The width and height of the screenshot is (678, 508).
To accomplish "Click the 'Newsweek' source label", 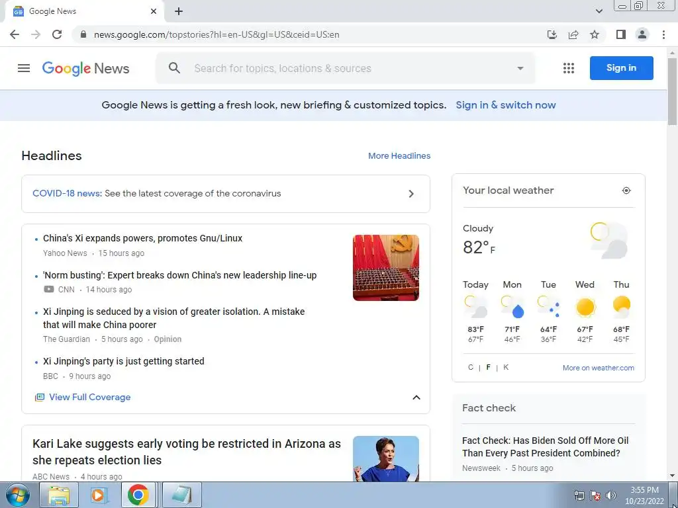I will click(x=481, y=468).
